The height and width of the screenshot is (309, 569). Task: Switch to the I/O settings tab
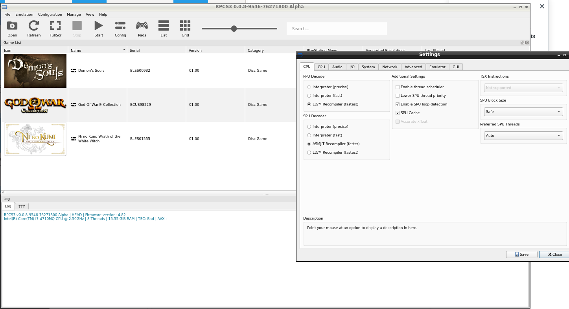[x=352, y=67]
